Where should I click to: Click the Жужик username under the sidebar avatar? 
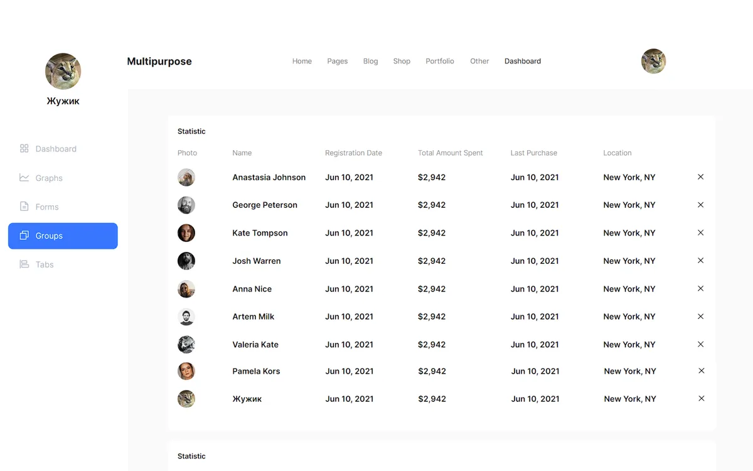[x=63, y=100]
